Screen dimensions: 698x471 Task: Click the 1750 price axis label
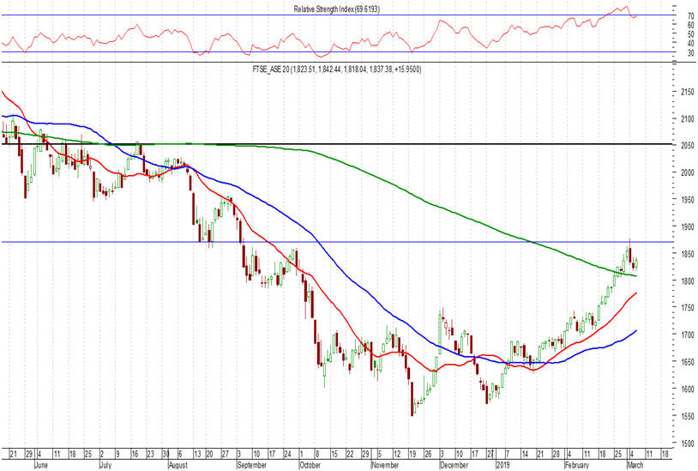(x=688, y=308)
